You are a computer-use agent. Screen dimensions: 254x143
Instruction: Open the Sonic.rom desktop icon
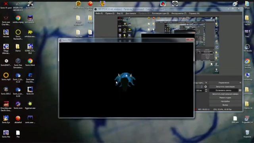(18, 104)
